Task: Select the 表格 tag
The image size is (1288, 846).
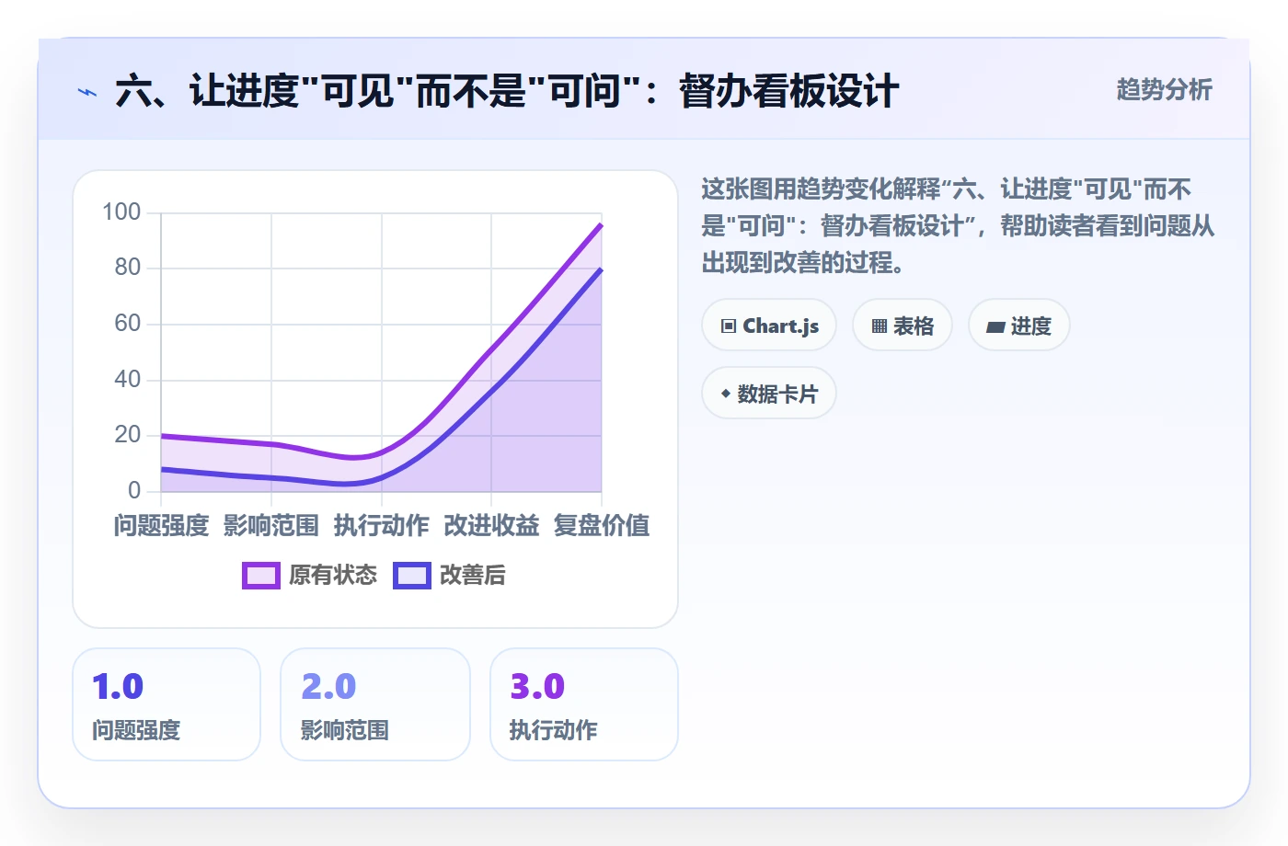Action: point(903,326)
